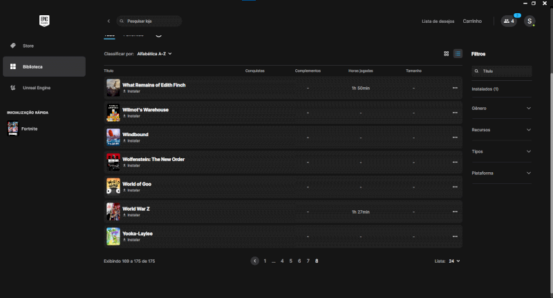
Task: Click the Horas jogadas column header
Action: click(x=360, y=71)
